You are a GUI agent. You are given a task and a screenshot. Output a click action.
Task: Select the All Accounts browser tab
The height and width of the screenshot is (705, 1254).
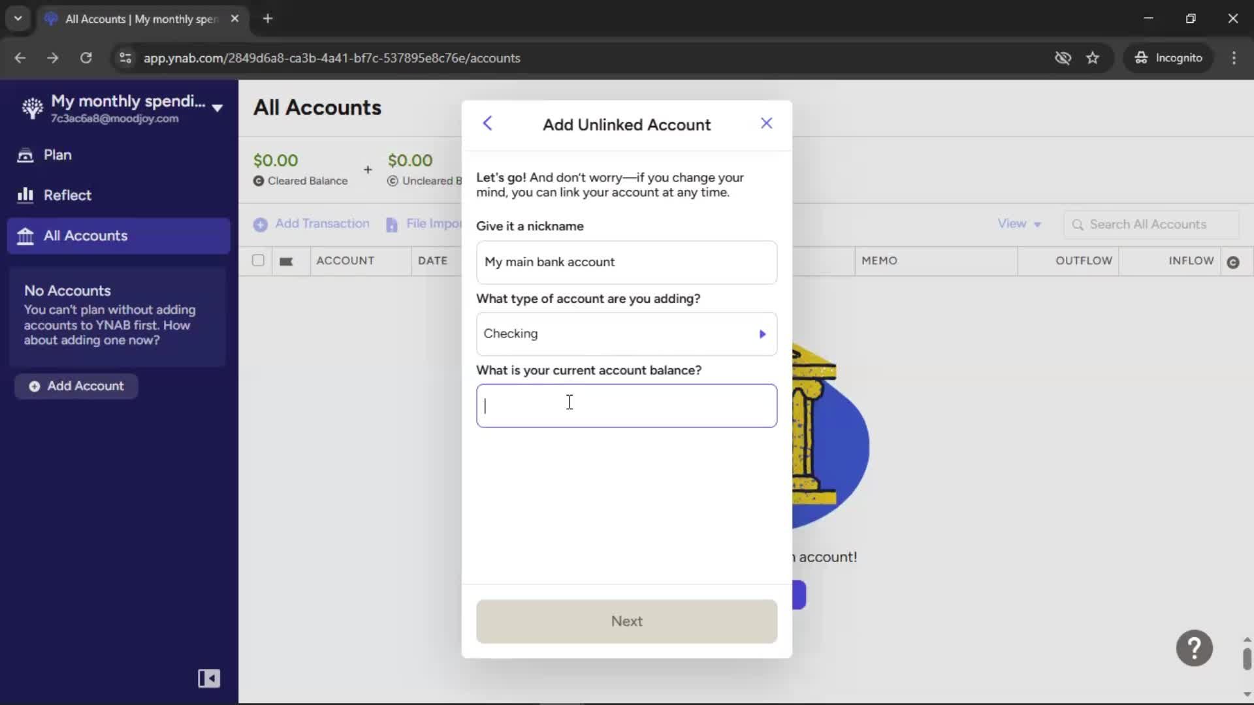142,19
